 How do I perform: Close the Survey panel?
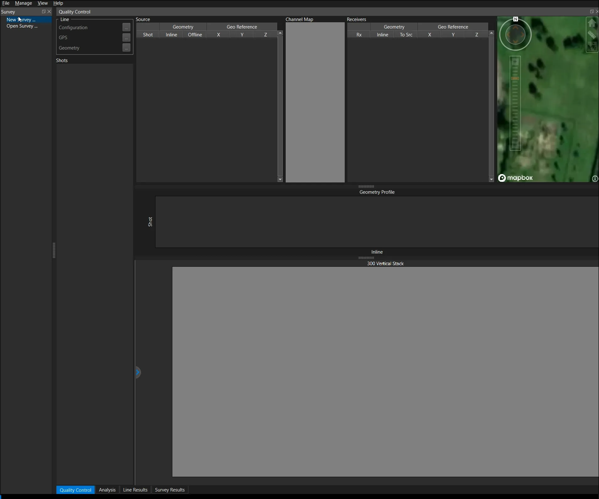49,12
